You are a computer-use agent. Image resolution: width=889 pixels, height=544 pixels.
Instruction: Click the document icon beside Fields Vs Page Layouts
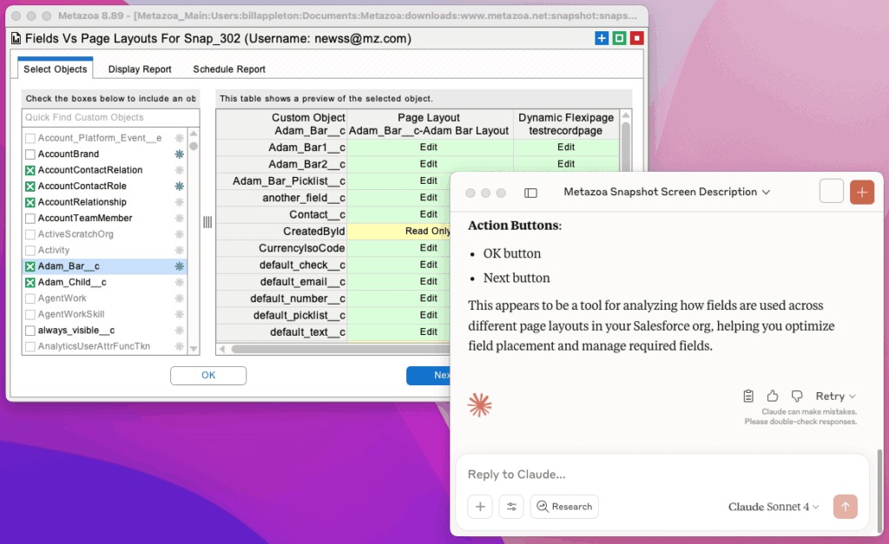[16, 38]
